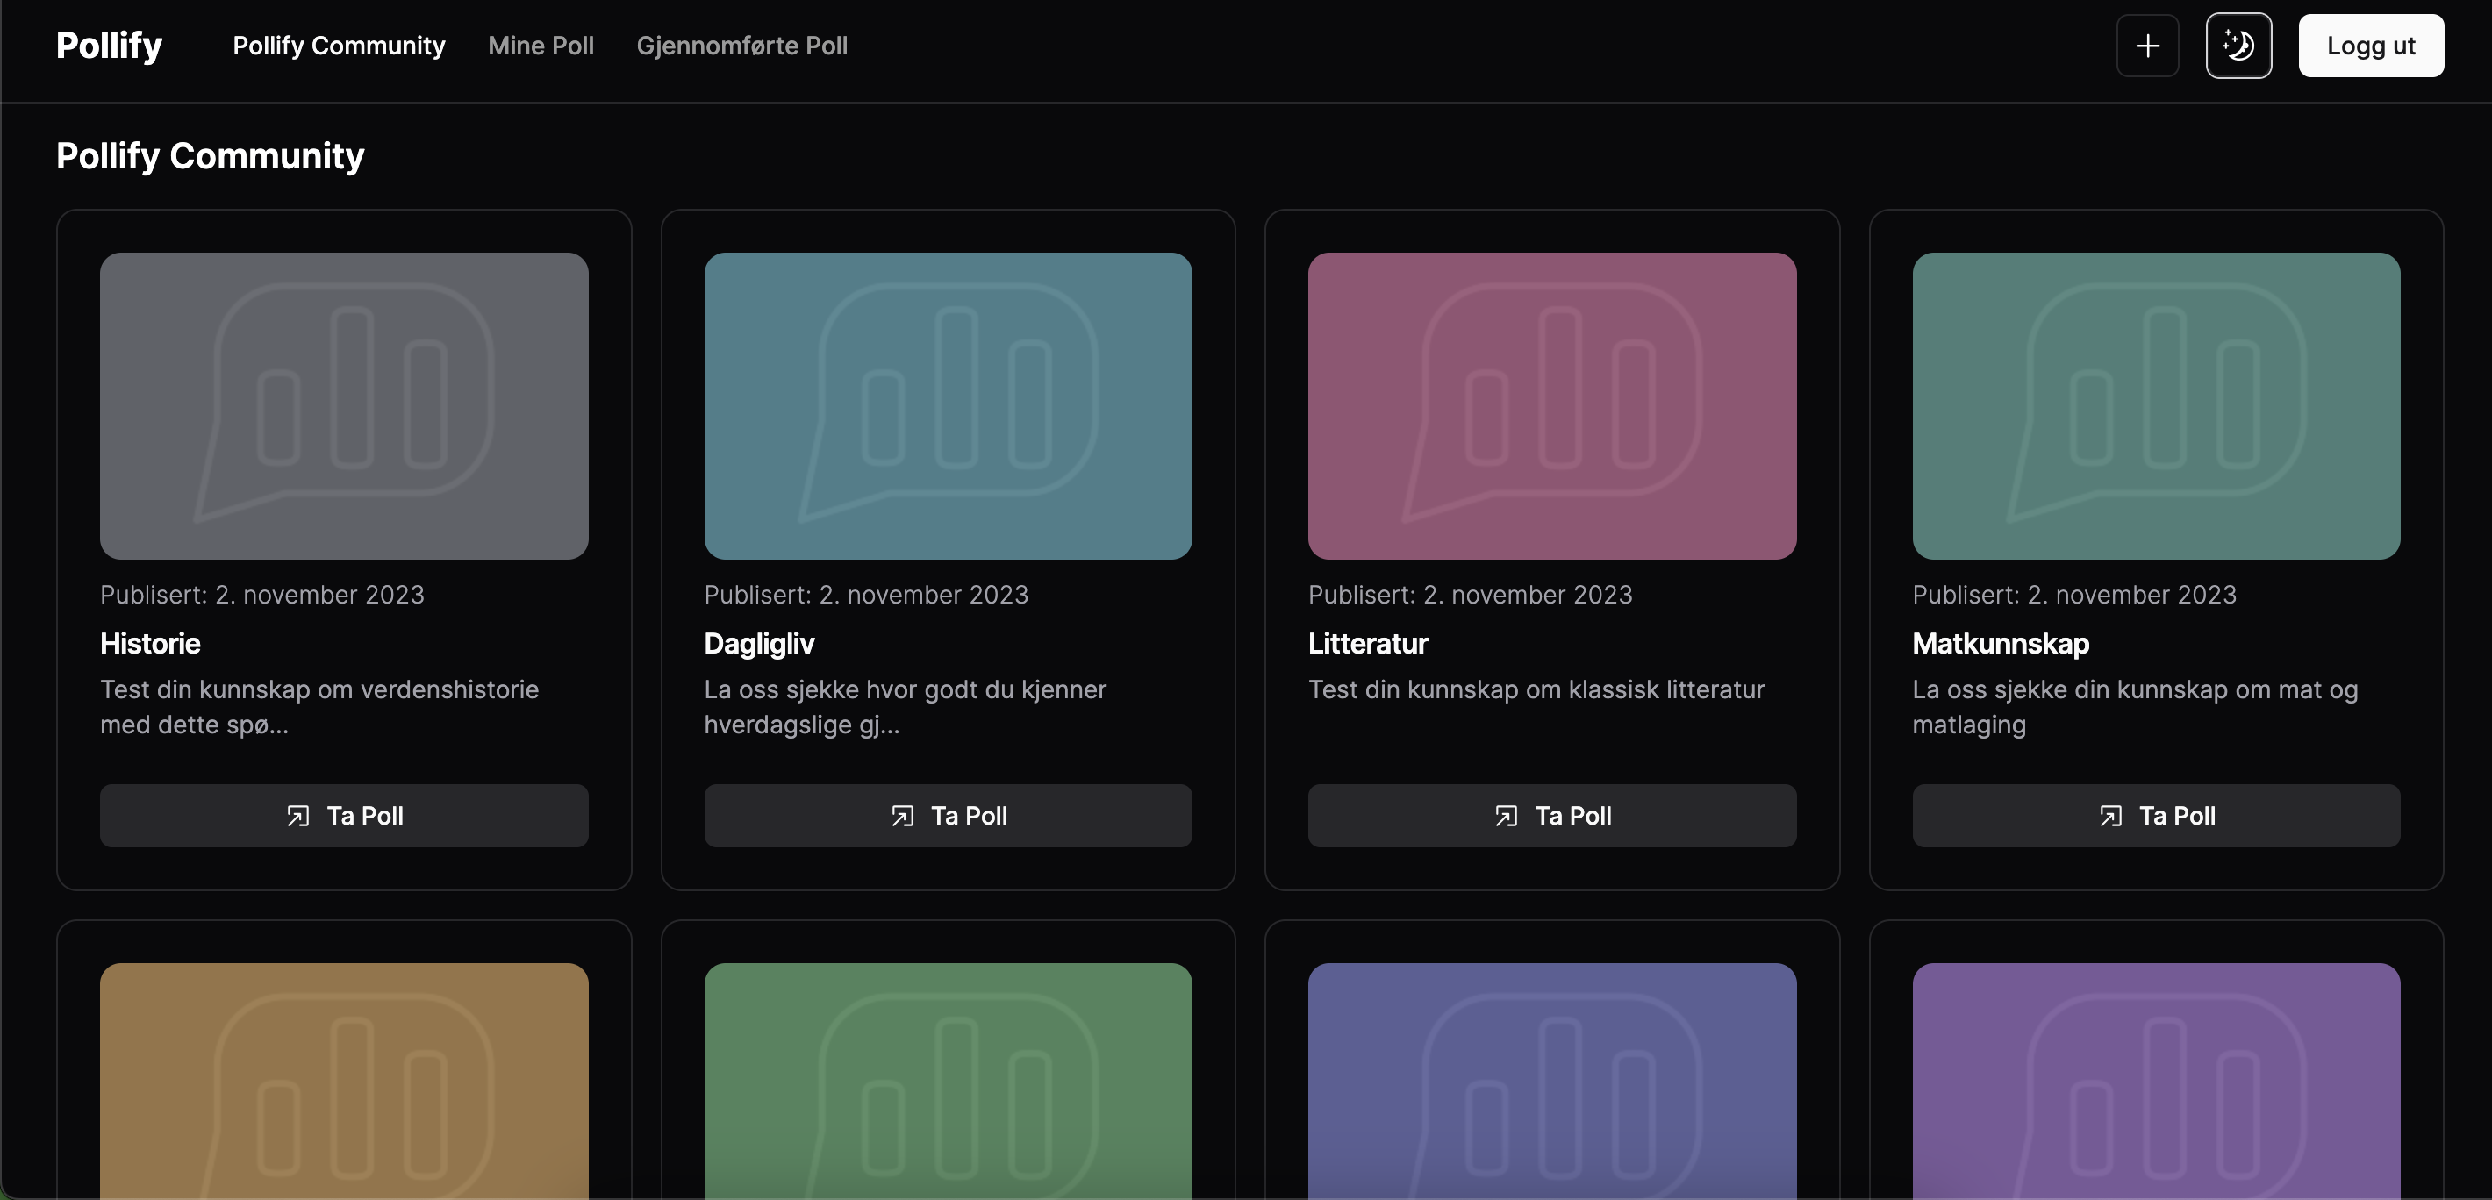Select the Pollify Community nav item
The height and width of the screenshot is (1200, 2492).
339,46
